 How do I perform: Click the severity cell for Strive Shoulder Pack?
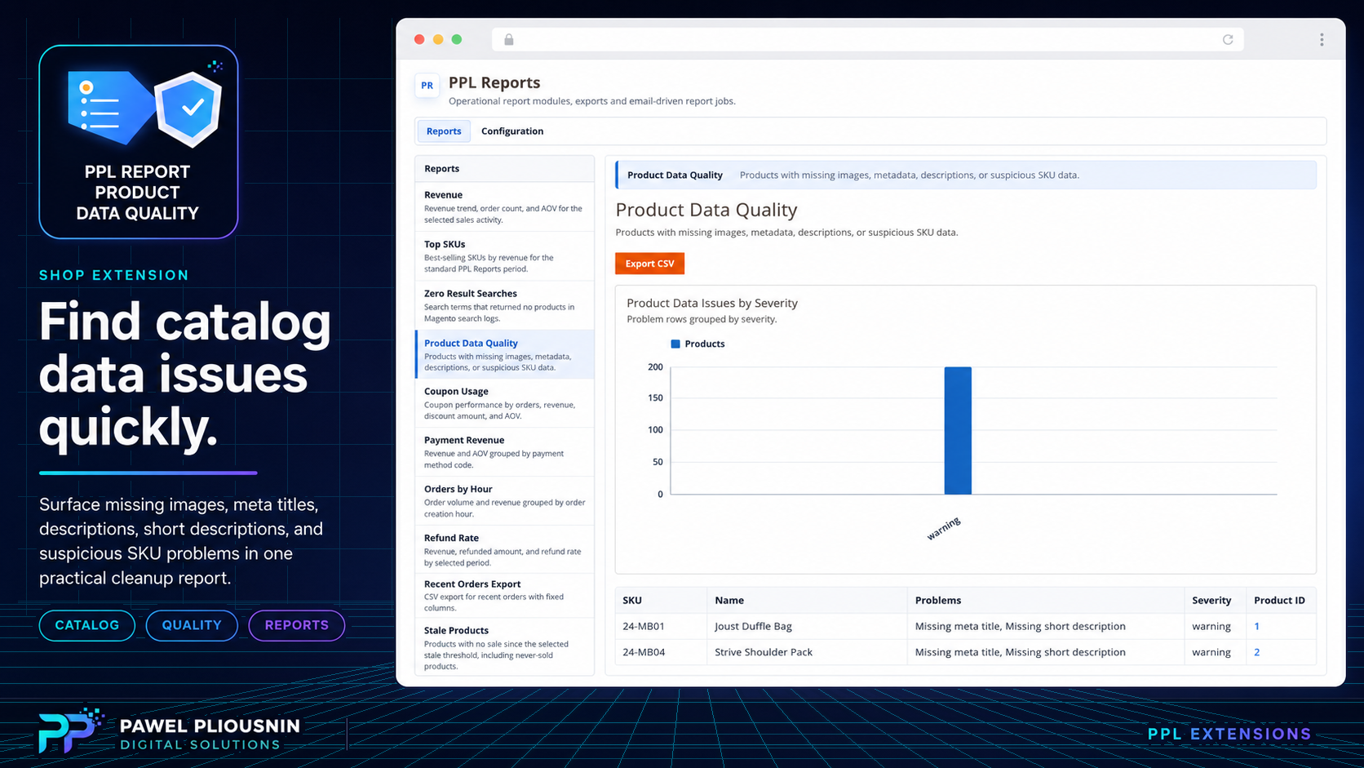click(x=1215, y=652)
